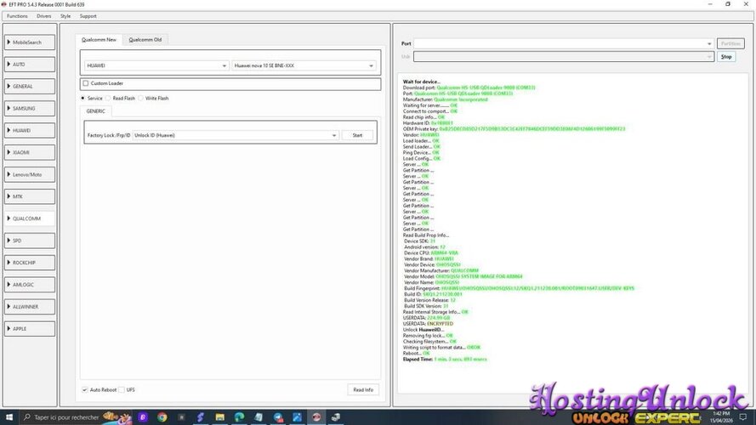
Task: Toggle the Auto Reboot checkbox
Action: click(85, 390)
